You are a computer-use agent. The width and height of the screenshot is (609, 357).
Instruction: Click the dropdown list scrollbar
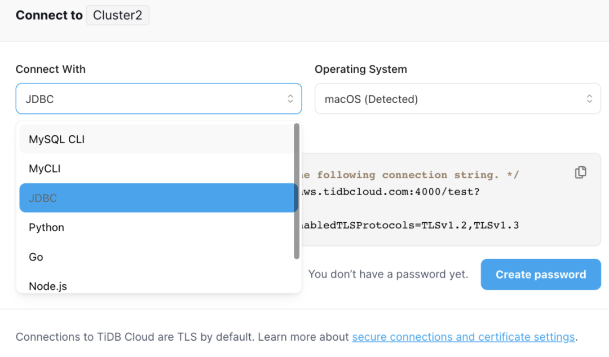pos(297,192)
